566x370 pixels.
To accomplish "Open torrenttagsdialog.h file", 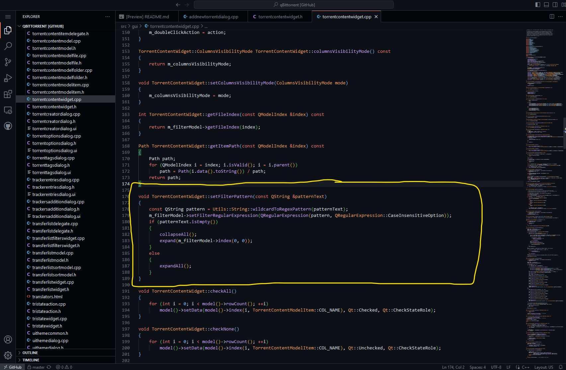I will pos(51,165).
